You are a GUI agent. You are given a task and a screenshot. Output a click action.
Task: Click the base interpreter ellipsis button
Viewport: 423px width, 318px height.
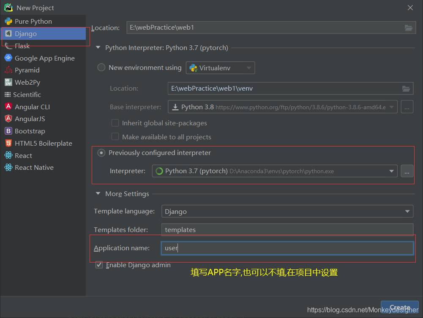pyautogui.click(x=407, y=107)
